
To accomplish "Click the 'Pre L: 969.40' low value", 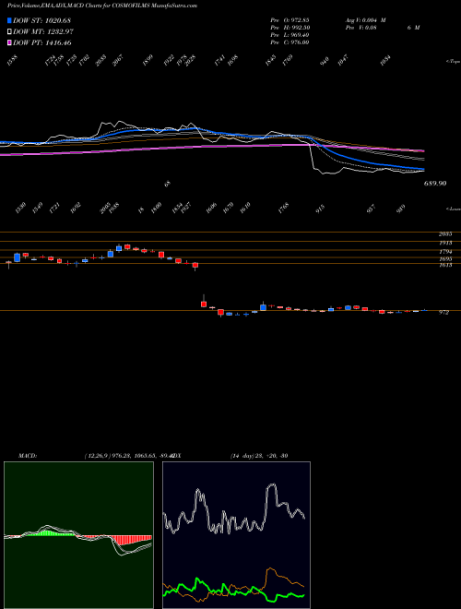I will (290, 35).
